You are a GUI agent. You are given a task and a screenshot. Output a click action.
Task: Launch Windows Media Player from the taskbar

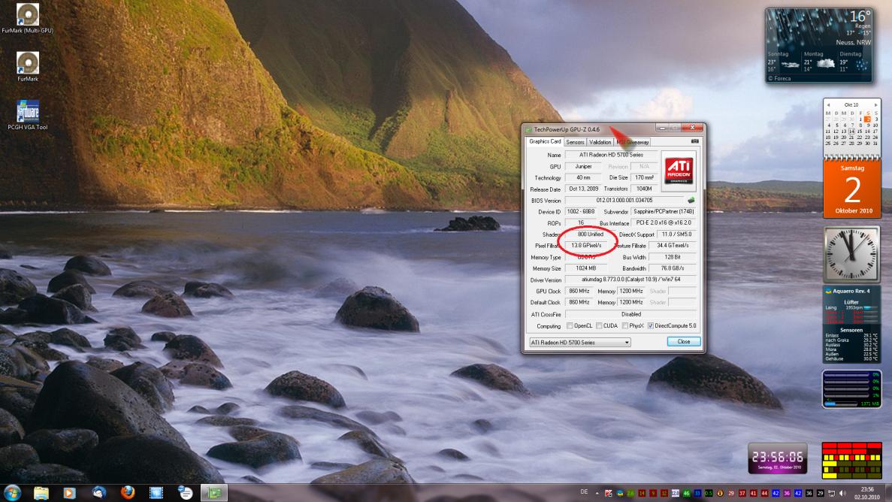(69, 493)
